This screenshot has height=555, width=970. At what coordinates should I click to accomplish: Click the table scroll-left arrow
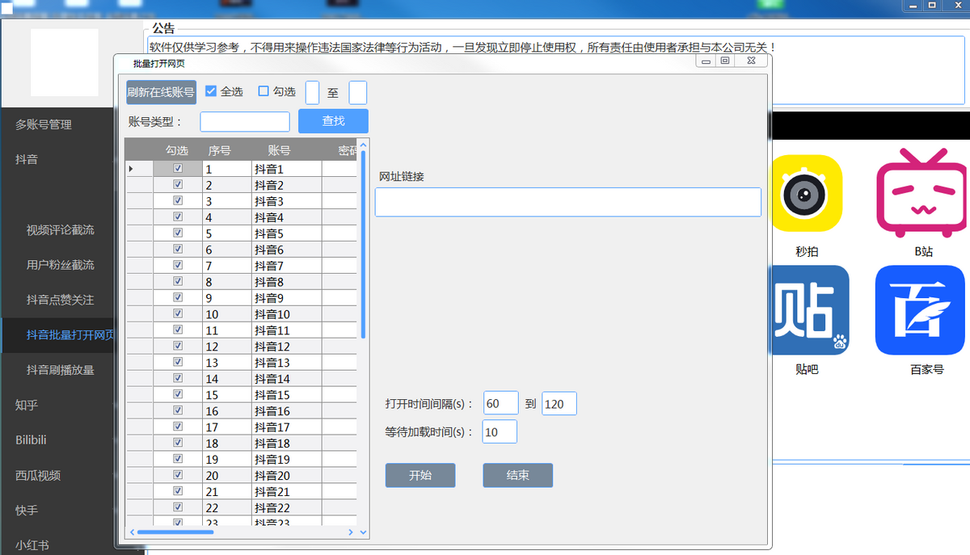tap(133, 532)
